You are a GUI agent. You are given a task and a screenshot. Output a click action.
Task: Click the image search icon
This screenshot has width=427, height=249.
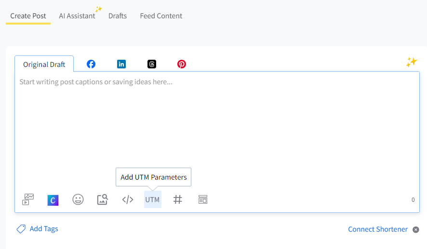pos(103,199)
